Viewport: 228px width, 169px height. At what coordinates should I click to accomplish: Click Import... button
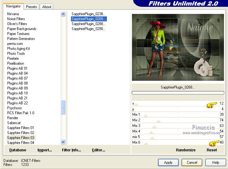pyautogui.click(x=45, y=150)
